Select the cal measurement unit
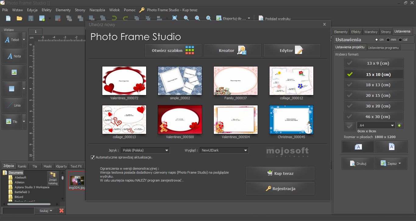Image resolution: width=416 pixels, height=221 pixels. [x=400, y=39]
